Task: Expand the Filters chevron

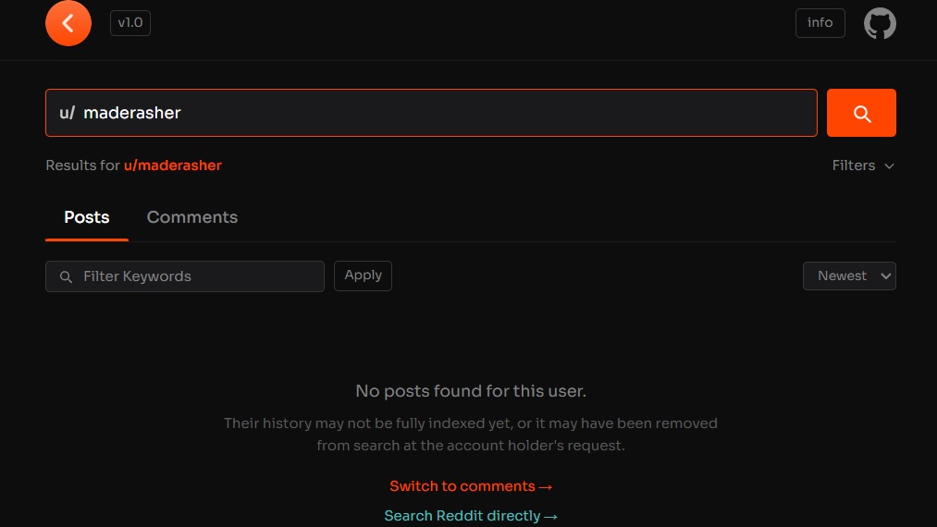Action: [889, 166]
